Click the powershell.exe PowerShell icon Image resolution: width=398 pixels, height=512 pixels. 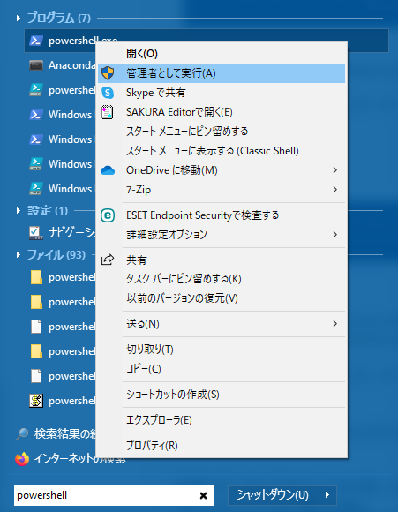[x=35, y=41]
